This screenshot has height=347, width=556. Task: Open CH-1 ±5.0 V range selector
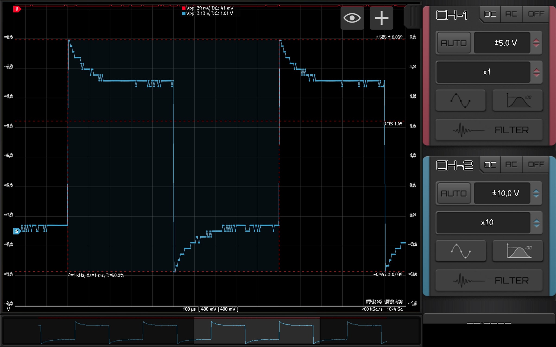[502, 43]
